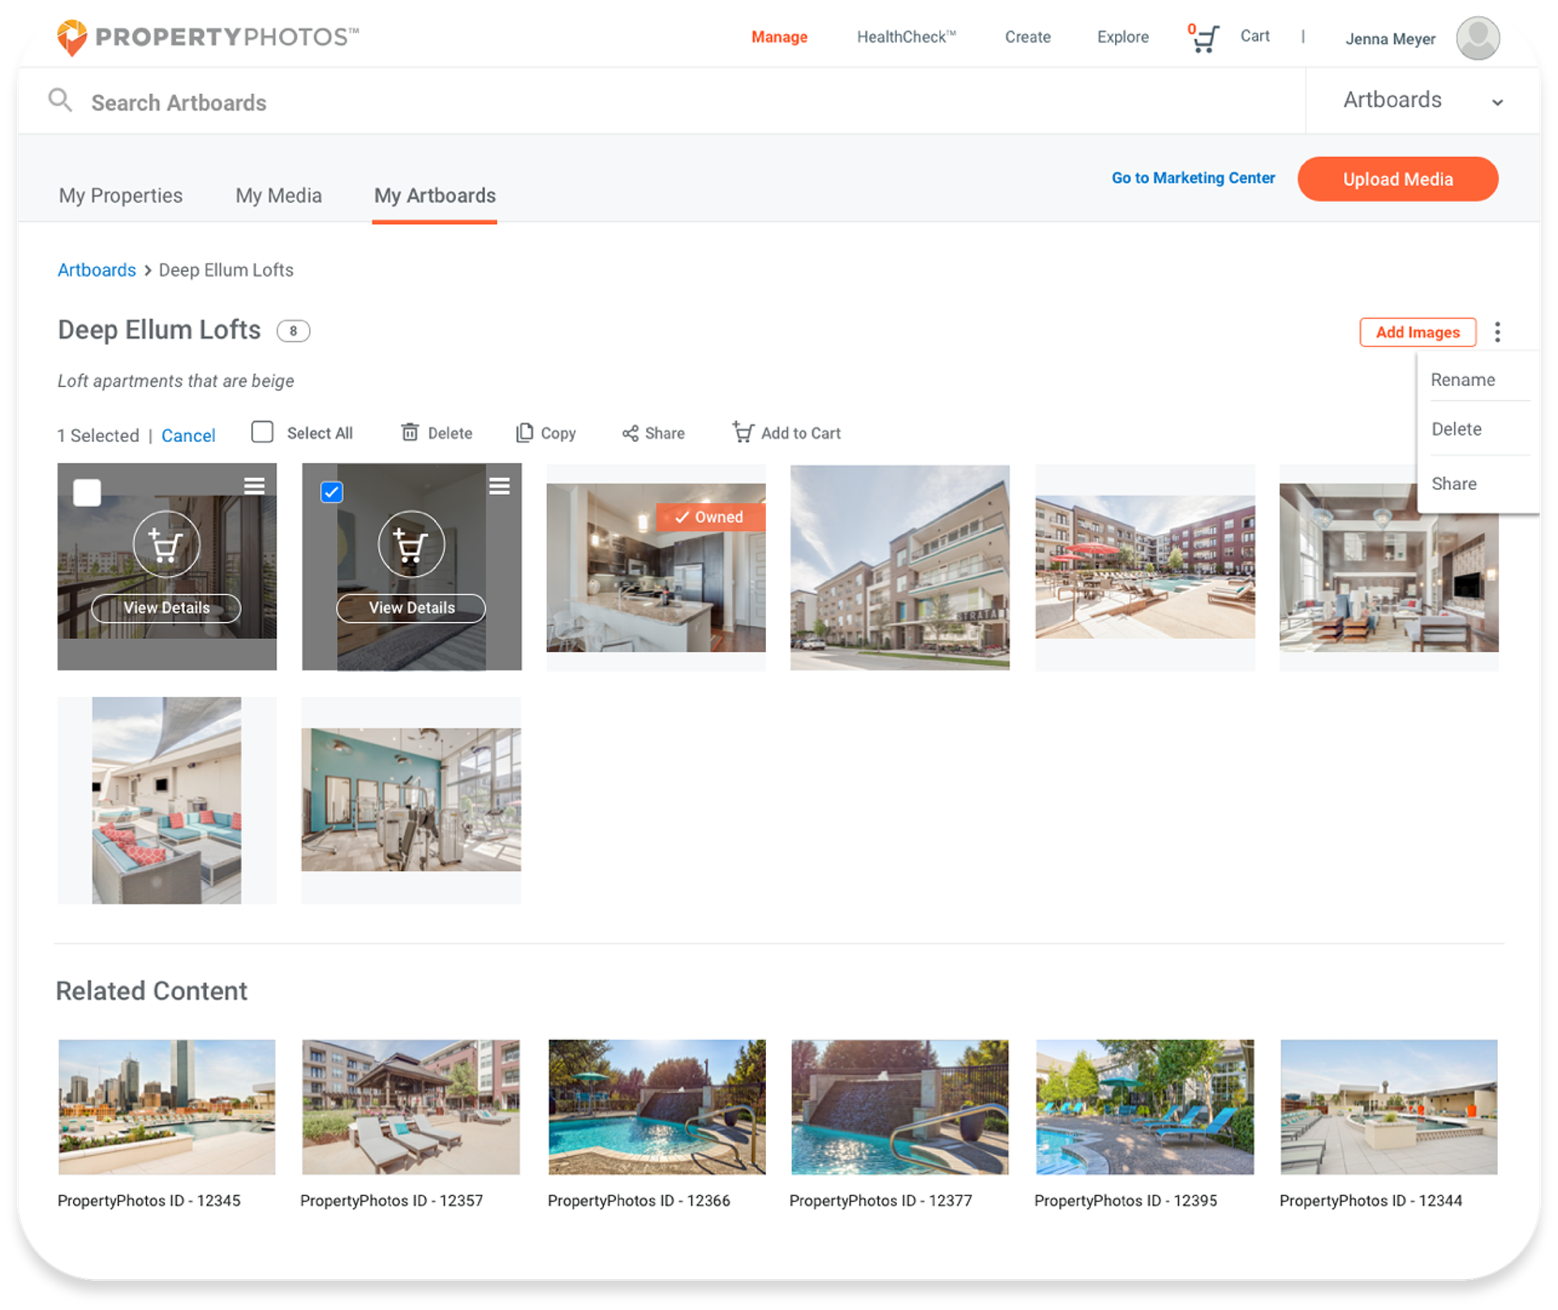
Task: Click the breadcrumb arrow separator
Action: pyautogui.click(x=148, y=270)
